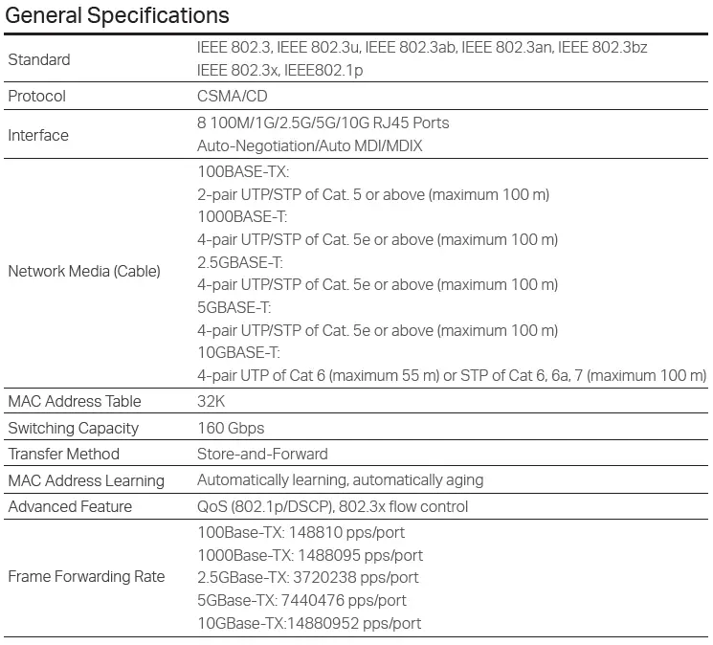
Task: Click the Frame Forwarding Rate label
Action: point(86,576)
